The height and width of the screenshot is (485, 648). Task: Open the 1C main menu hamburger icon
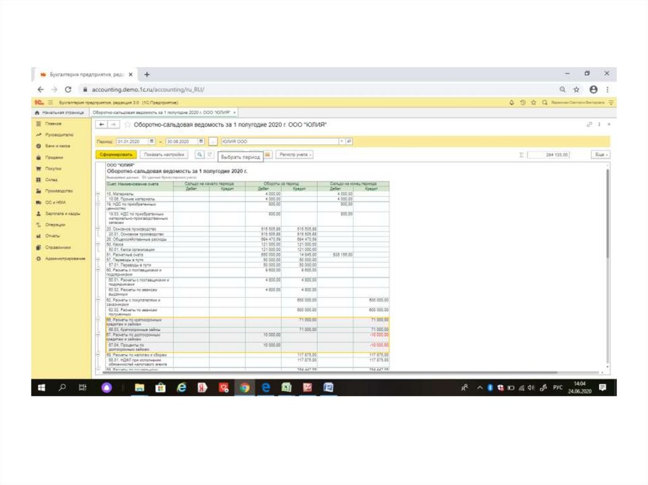click(51, 102)
